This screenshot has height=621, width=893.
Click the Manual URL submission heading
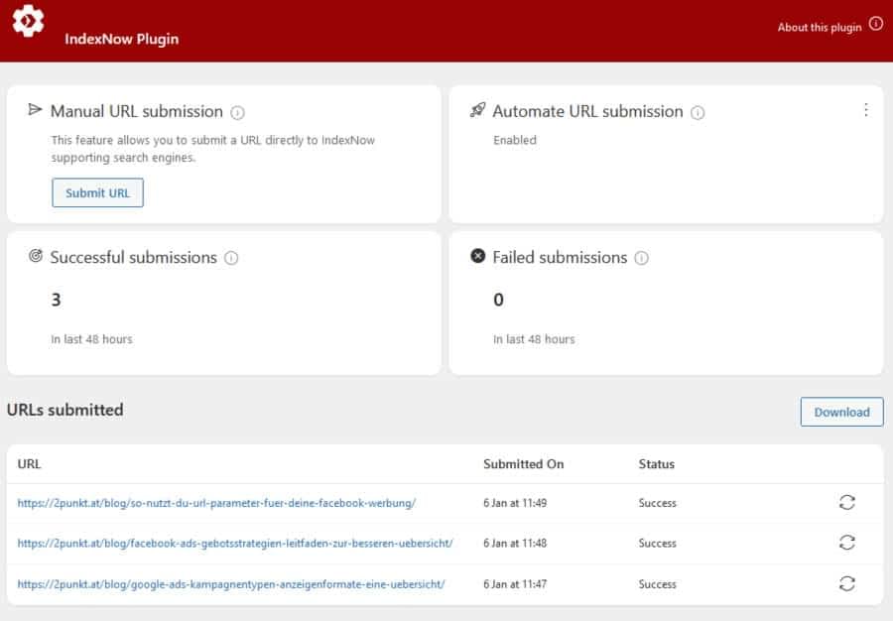coord(137,111)
